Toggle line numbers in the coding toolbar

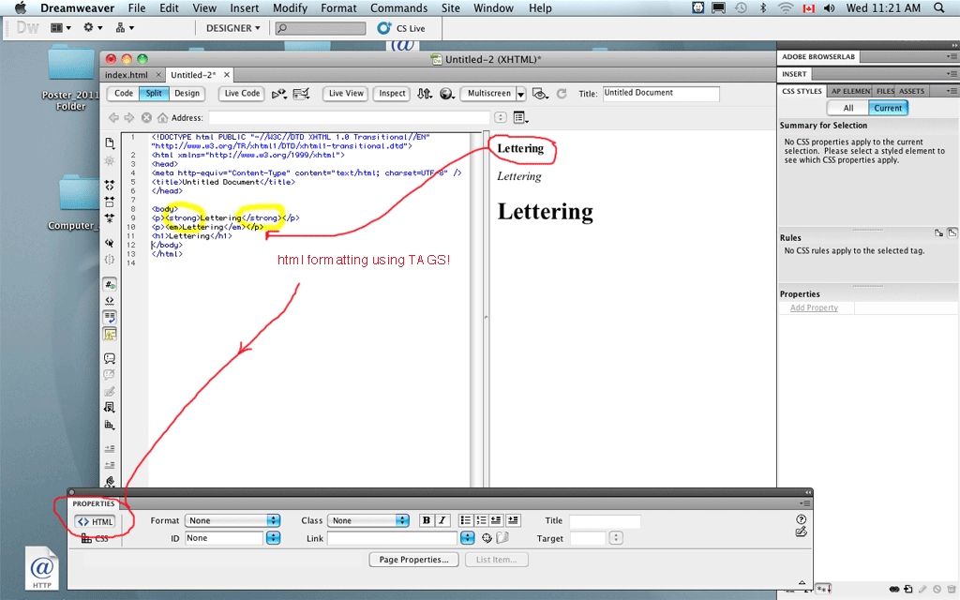(110, 285)
